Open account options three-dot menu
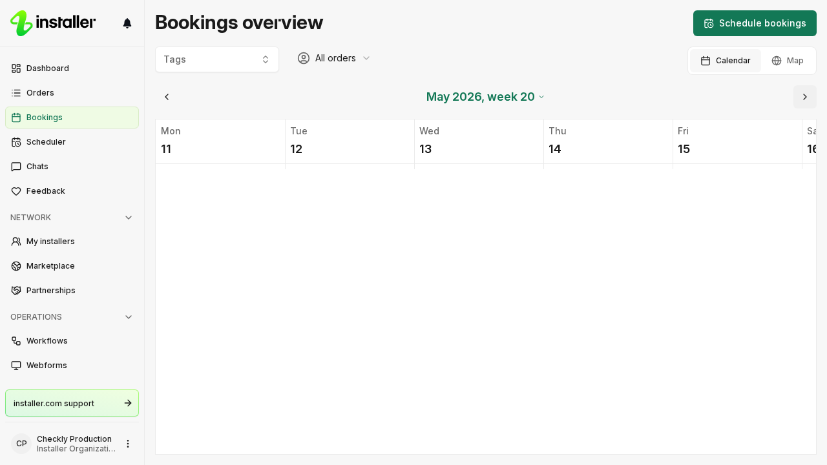 coord(128,444)
